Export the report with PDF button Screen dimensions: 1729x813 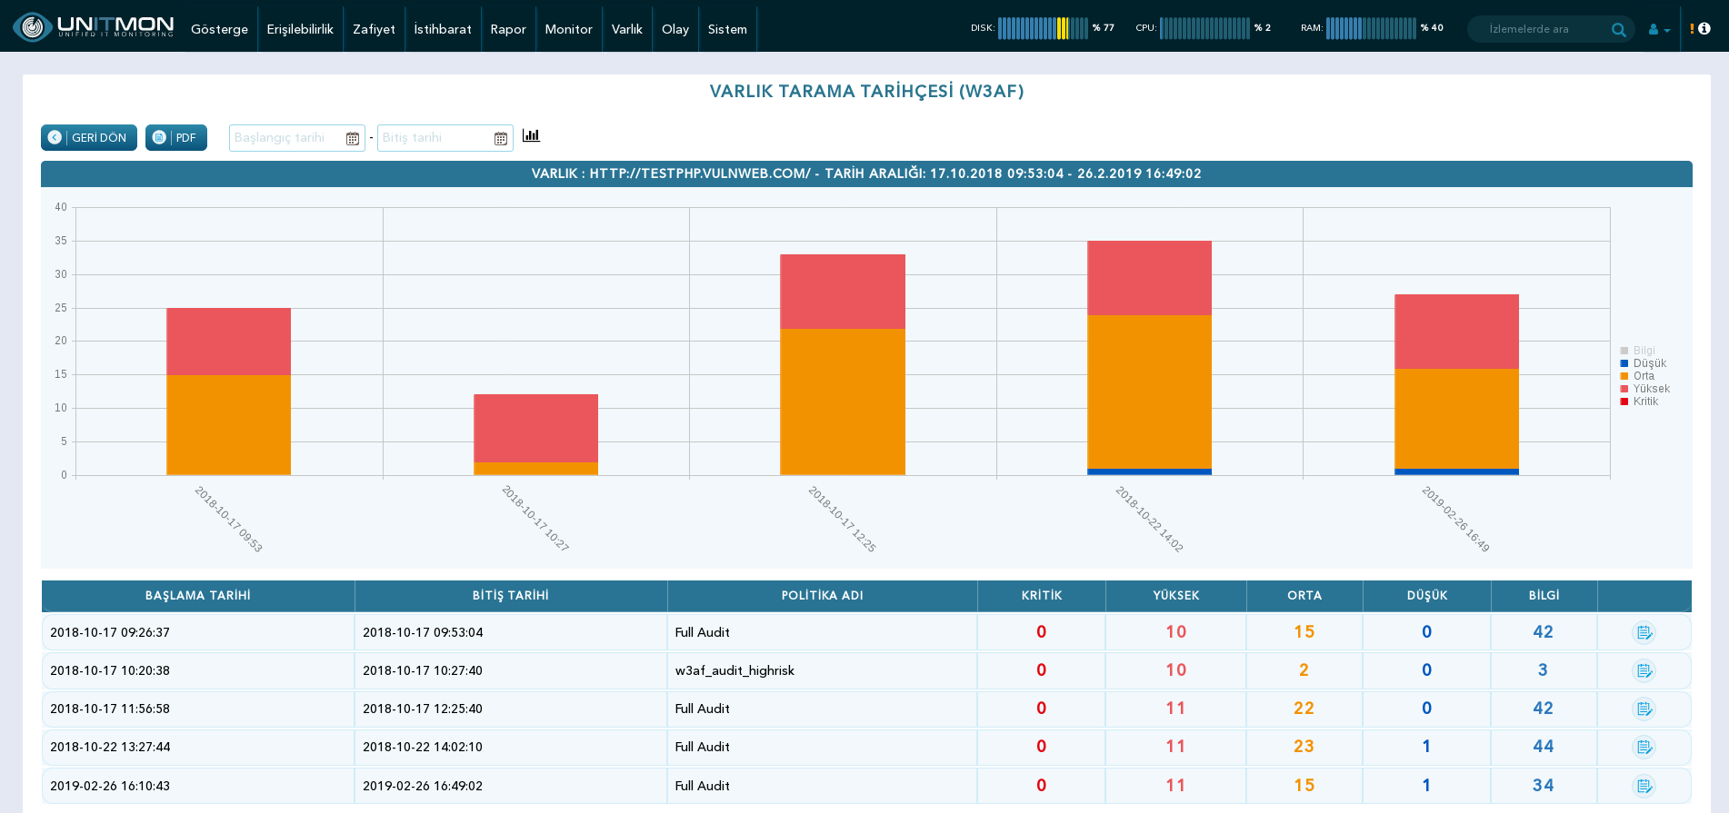[176, 137]
